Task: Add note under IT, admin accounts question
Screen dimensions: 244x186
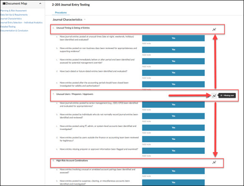Action: [147, 133]
